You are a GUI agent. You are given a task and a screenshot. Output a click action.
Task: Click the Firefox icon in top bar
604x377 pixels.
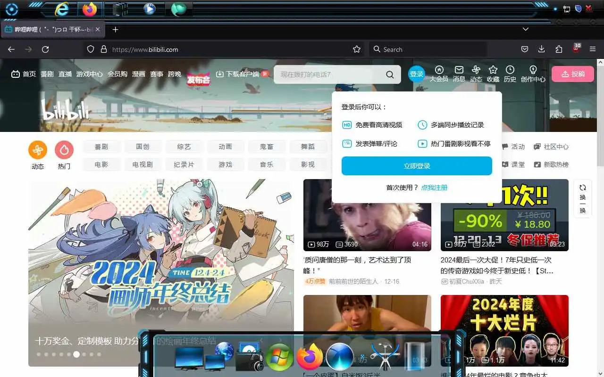[89, 9]
